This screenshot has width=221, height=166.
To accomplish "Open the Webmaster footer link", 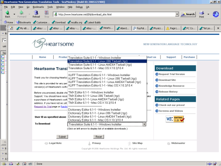I will point(178,143).
